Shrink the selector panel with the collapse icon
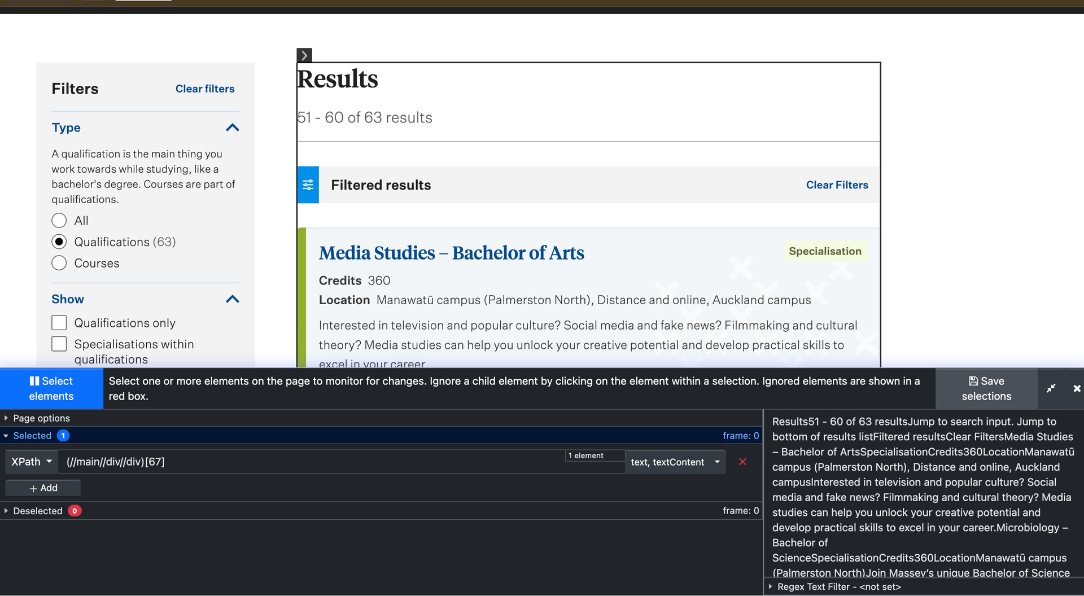The width and height of the screenshot is (1084, 596). tap(1051, 388)
